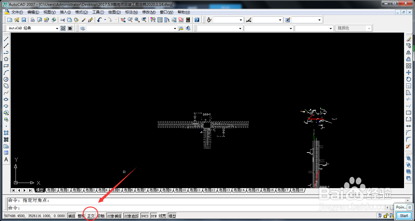
Task: Toggle DYN dynamic input
Action: (x=154, y=216)
